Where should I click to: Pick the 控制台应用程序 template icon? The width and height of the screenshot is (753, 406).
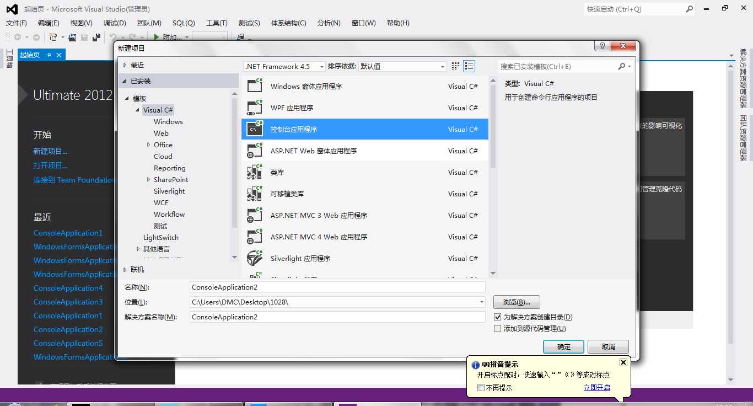(x=255, y=129)
